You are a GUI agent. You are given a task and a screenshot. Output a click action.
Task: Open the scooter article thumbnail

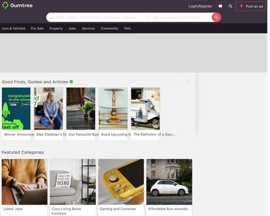click(x=146, y=109)
